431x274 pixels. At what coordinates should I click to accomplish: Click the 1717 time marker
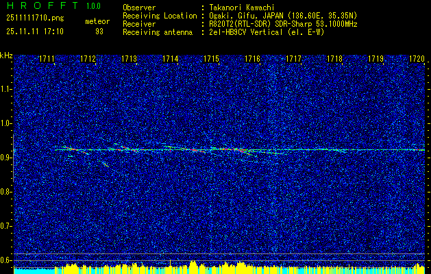pos(293,59)
